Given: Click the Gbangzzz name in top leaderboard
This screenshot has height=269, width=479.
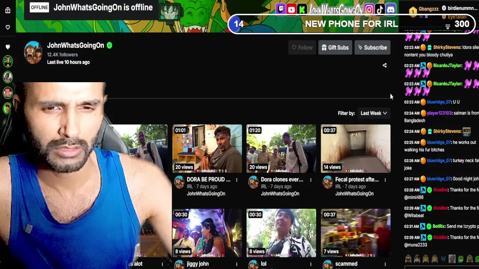Looking at the screenshot, I should [428, 9].
